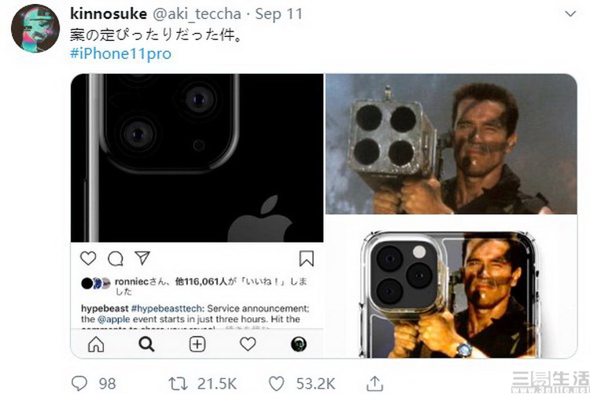The image size is (590, 394).
Task: Go to the Instagram home tab
Action: click(x=96, y=344)
